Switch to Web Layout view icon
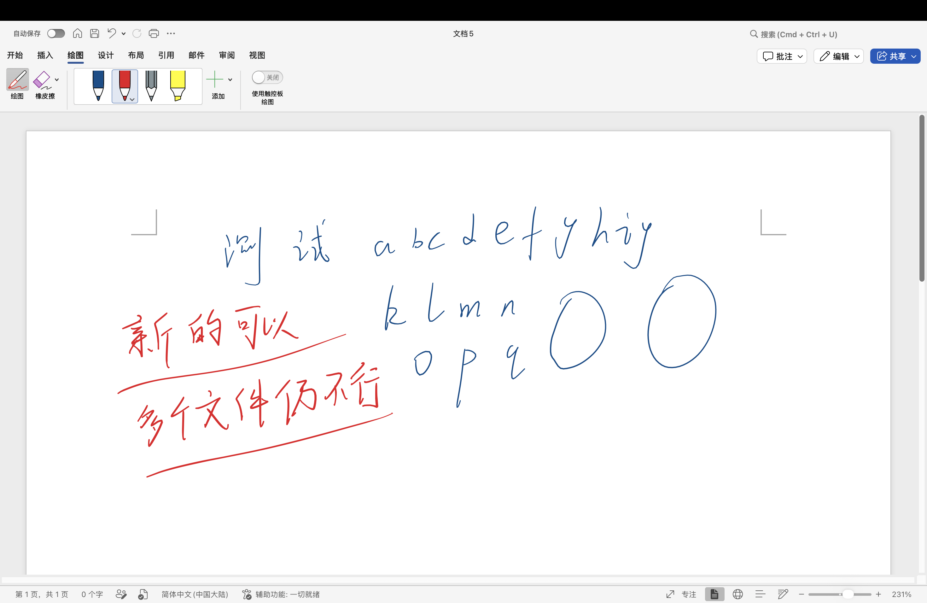The image size is (927, 603). point(737,594)
